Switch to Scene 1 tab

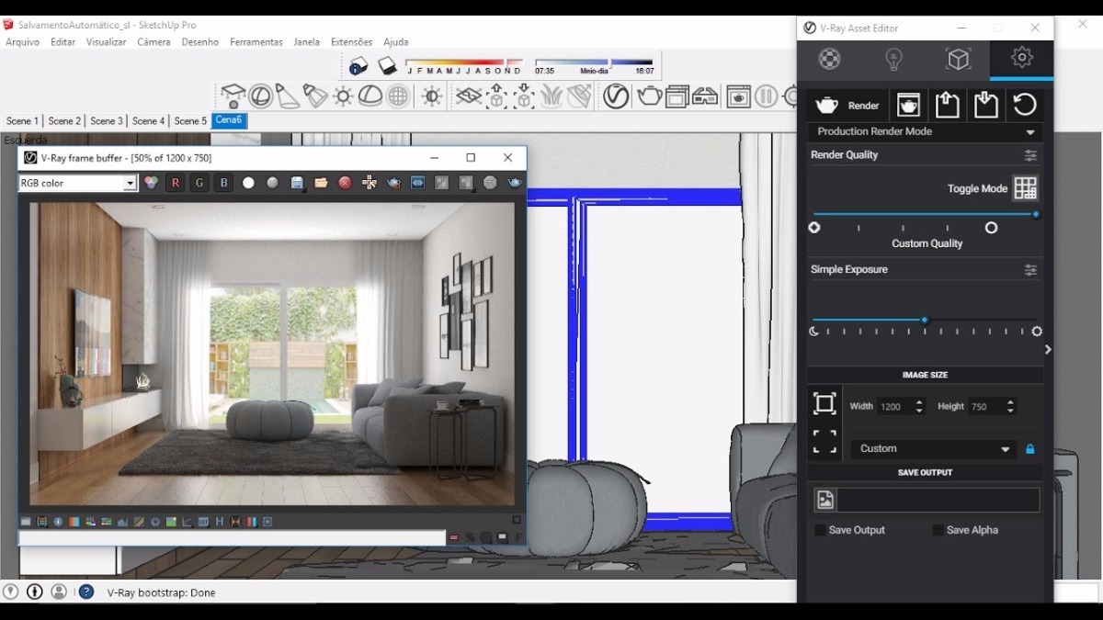[x=22, y=120]
